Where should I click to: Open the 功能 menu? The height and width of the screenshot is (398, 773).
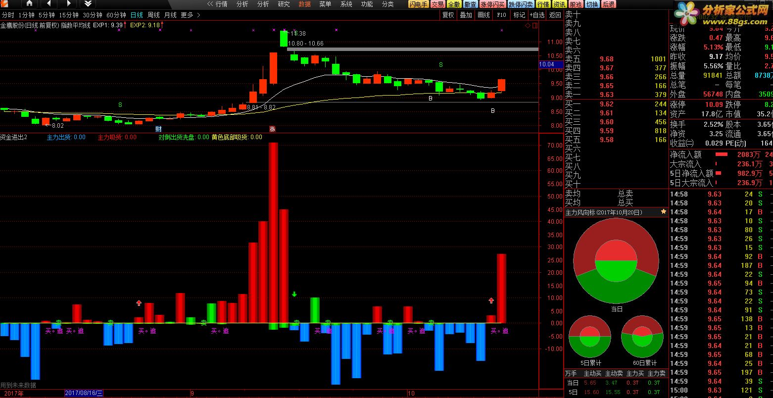(367, 4)
